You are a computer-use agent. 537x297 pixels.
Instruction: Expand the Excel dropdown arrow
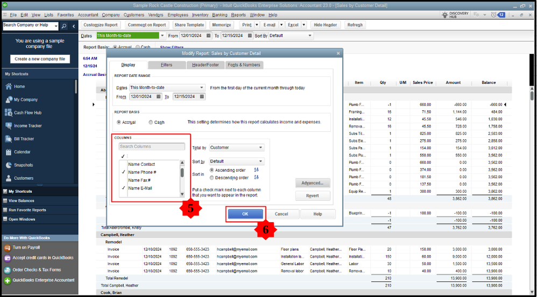(x=303, y=25)
